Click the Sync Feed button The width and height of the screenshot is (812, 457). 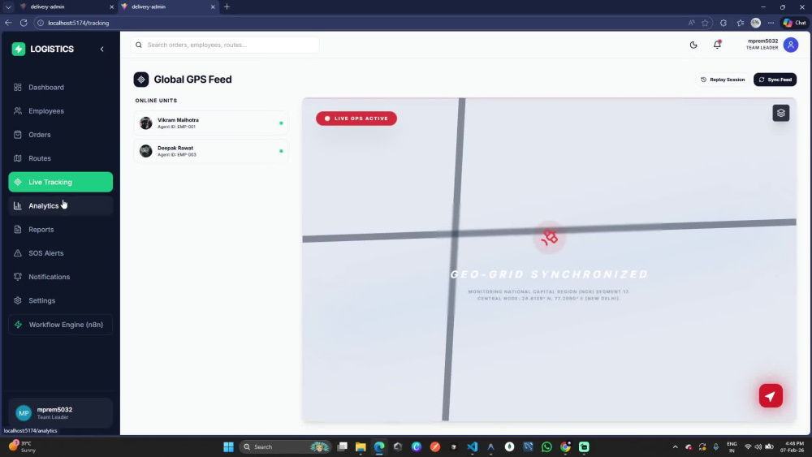(775, 80)
